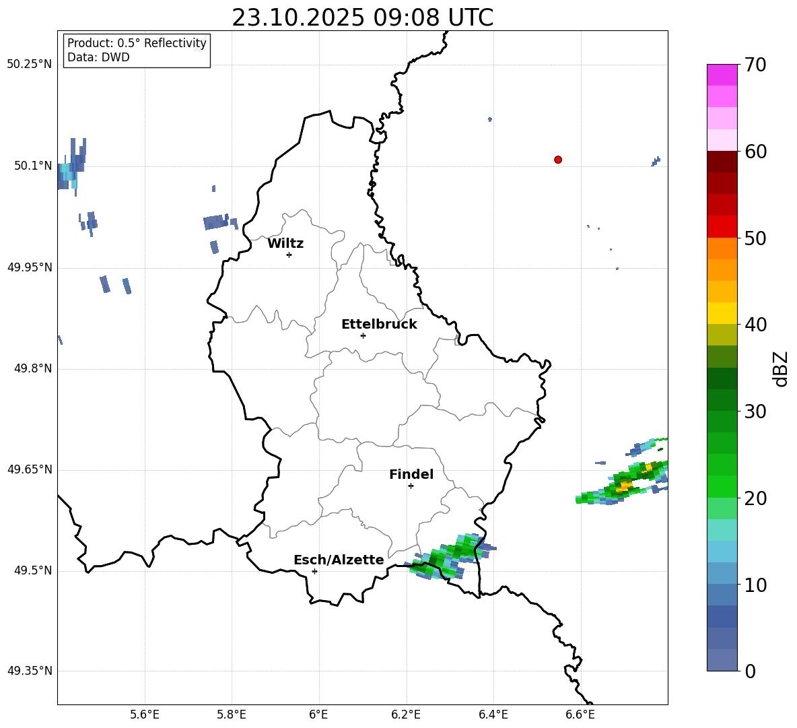Pick the dark maroon swatch below 60 dBZ

click(722, 162)
